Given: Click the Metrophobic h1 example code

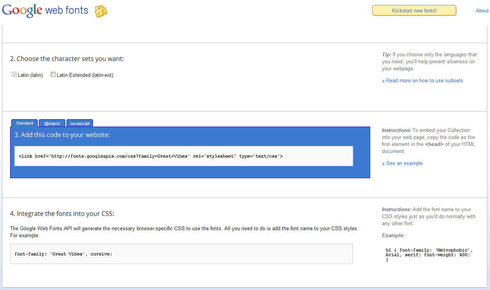Looking at the screenshot, I should click(429, 255).
